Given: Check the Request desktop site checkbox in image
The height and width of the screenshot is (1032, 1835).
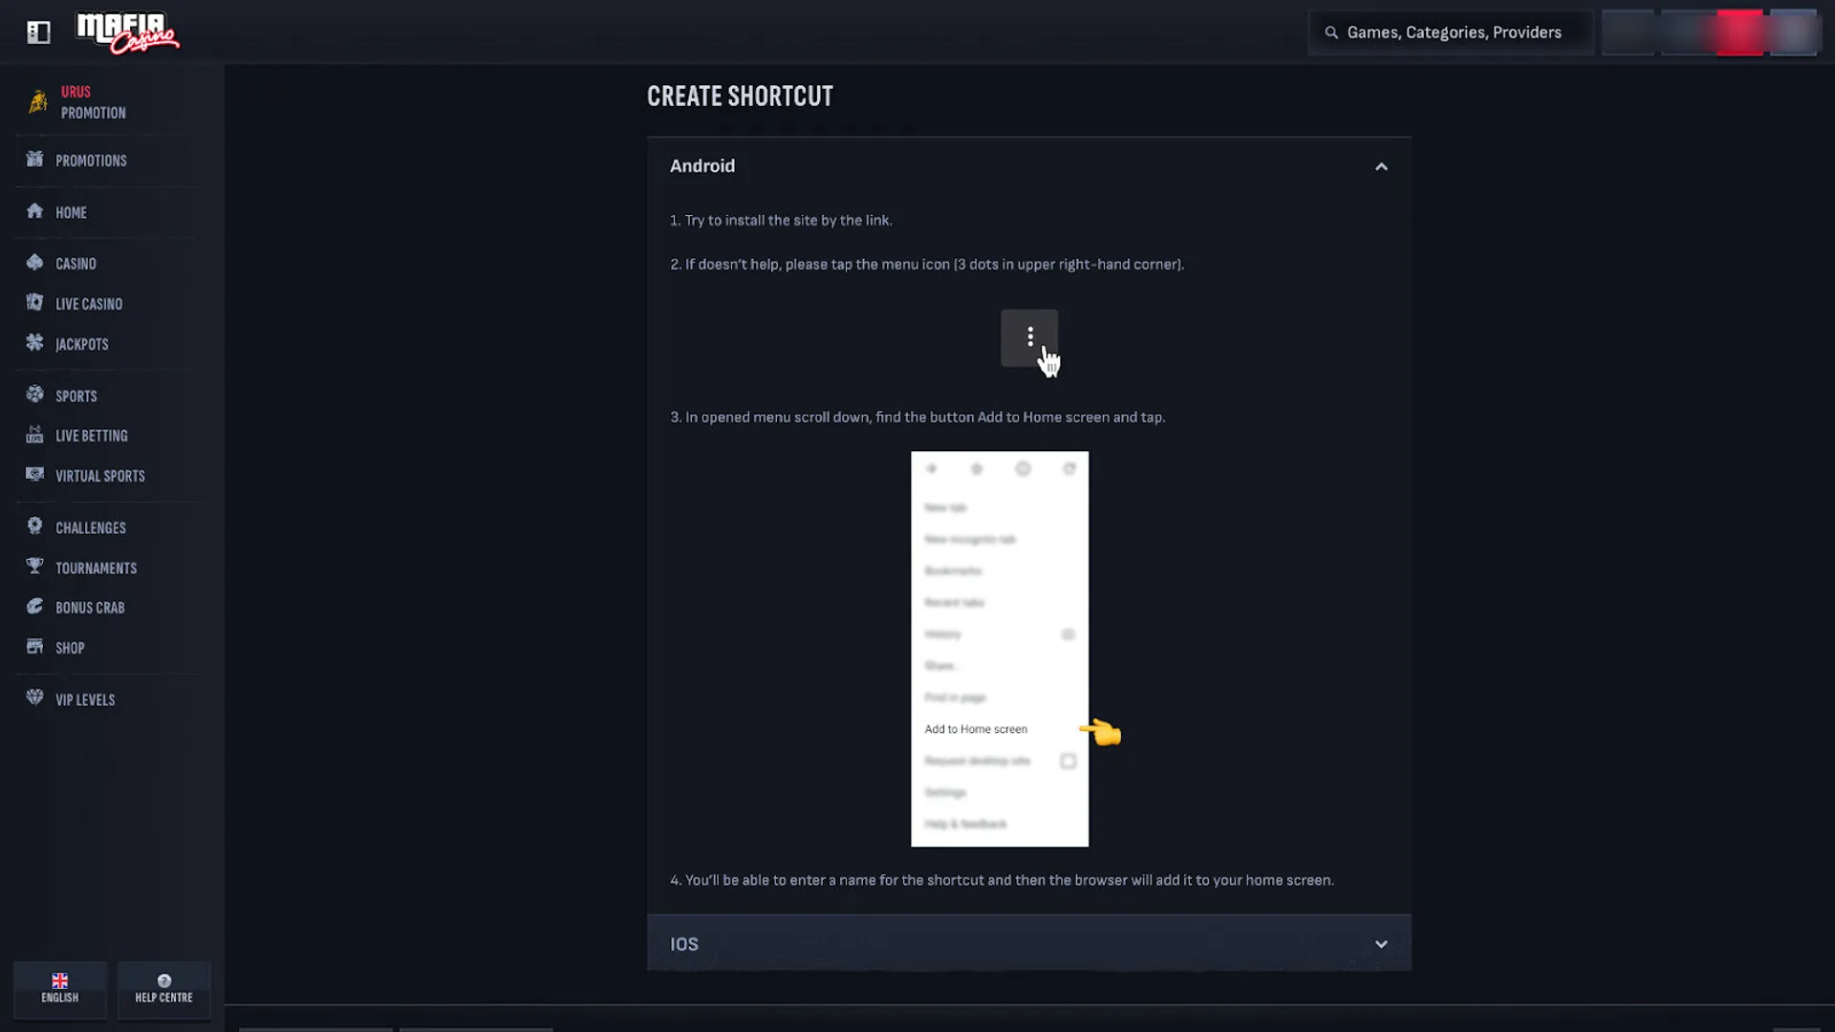Looking at the screenshot, I should (x=1069, y=762).
